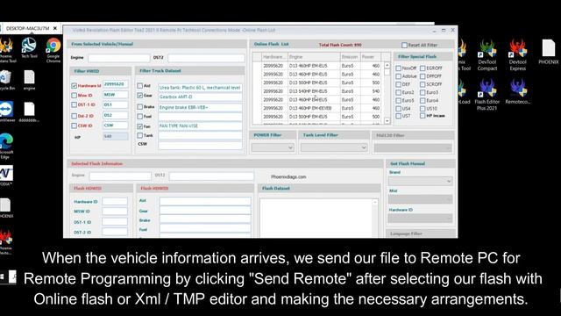Screen dimensions: 561x316
Task: Open the POWER Filter dropdown
Action: (273, 147)
